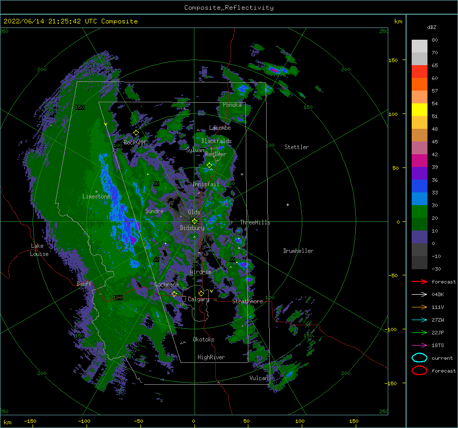Click the yellow diamond marker near RedDeer
Image resolution: width=458 pixels, height=428 pixels.
click(209, 165)
